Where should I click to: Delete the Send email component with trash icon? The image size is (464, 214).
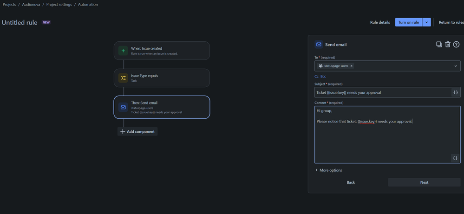pos(448,45)
